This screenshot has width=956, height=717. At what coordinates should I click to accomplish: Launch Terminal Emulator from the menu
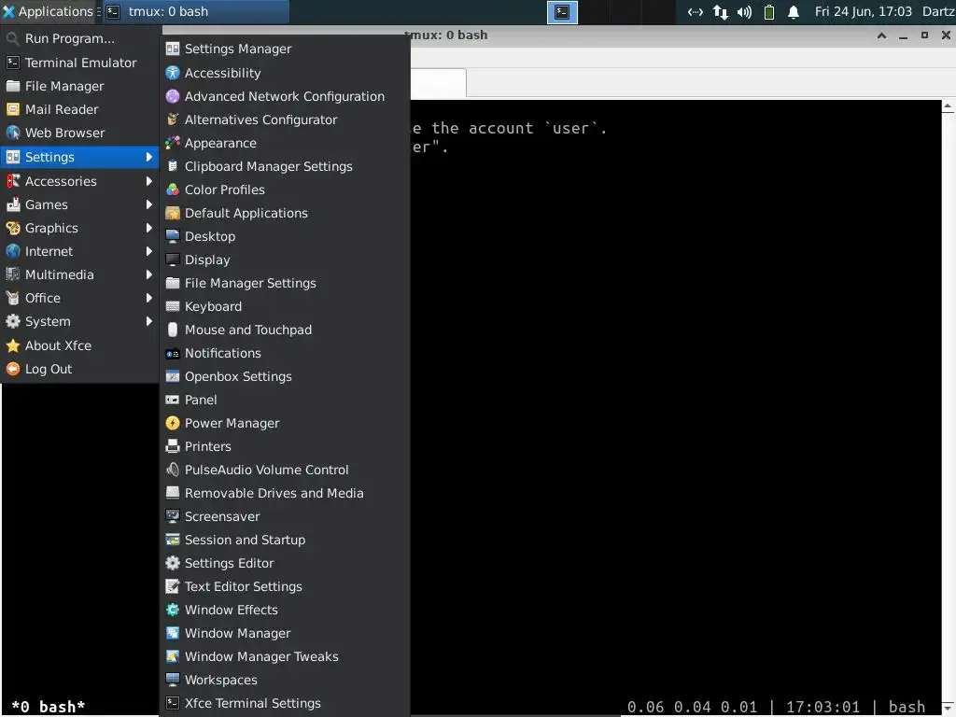80,63
